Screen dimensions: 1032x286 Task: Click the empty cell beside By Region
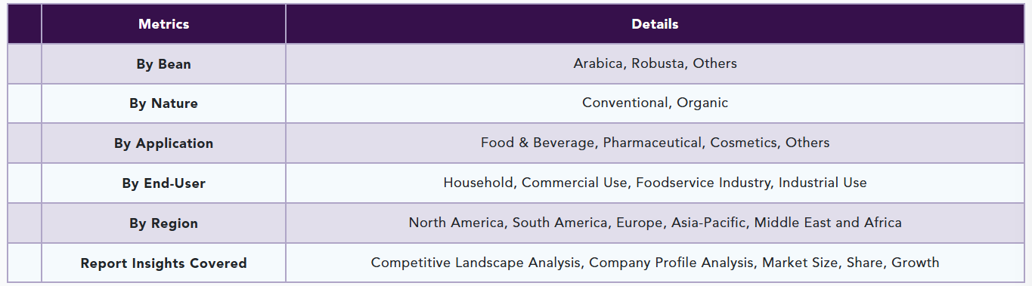pyautogui.click(x=24, y=223)
